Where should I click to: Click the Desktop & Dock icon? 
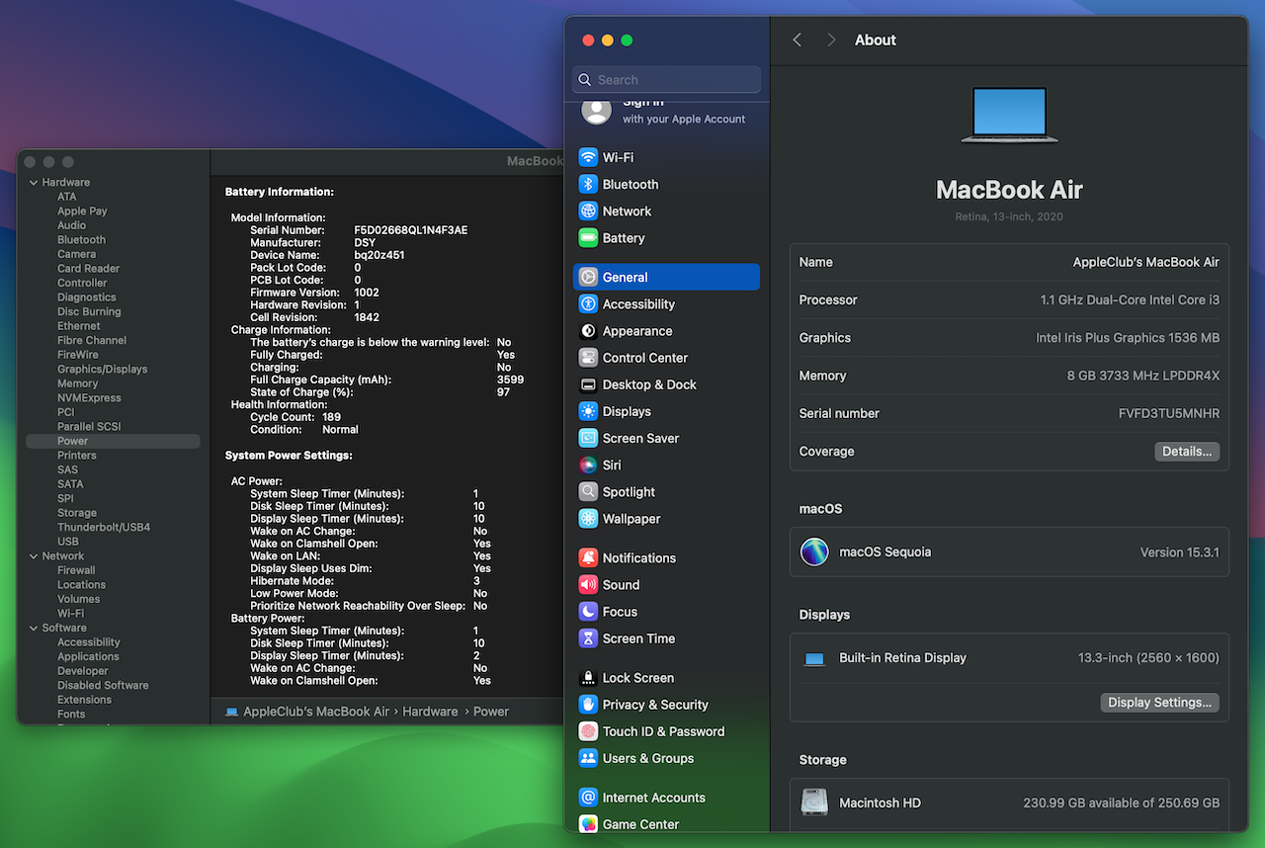[x=588, y=384]
